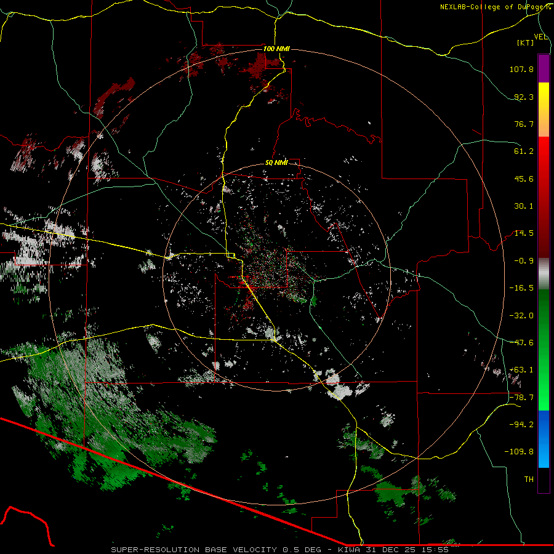Click the -47.6 value on the velocity scale

(521, 343)
